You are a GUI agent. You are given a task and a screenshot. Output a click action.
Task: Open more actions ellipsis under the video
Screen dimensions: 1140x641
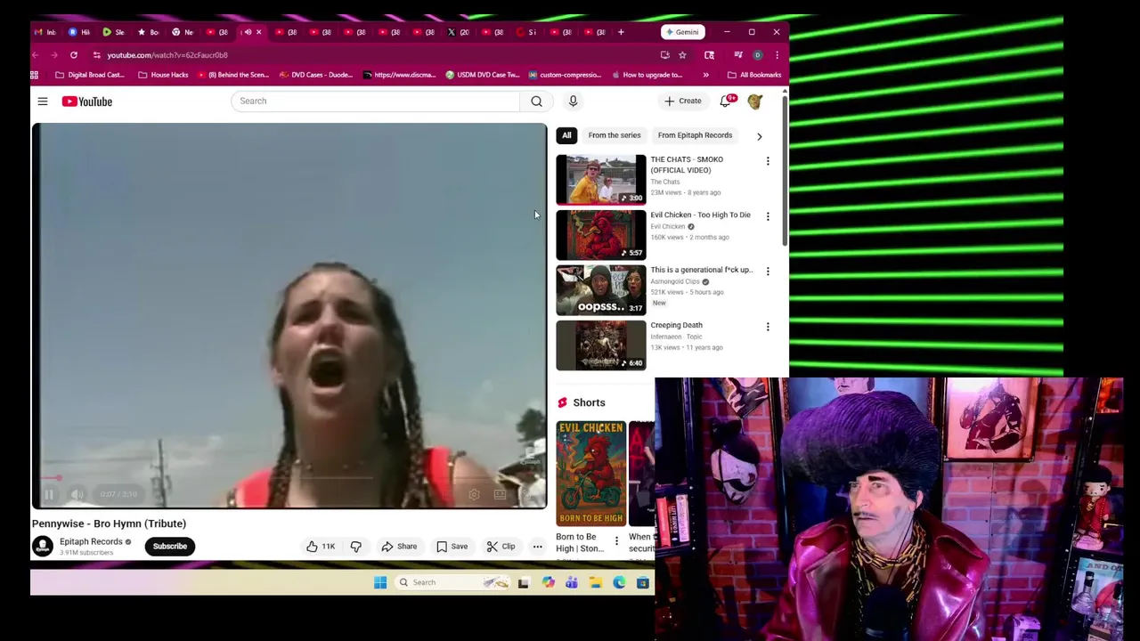537,547
